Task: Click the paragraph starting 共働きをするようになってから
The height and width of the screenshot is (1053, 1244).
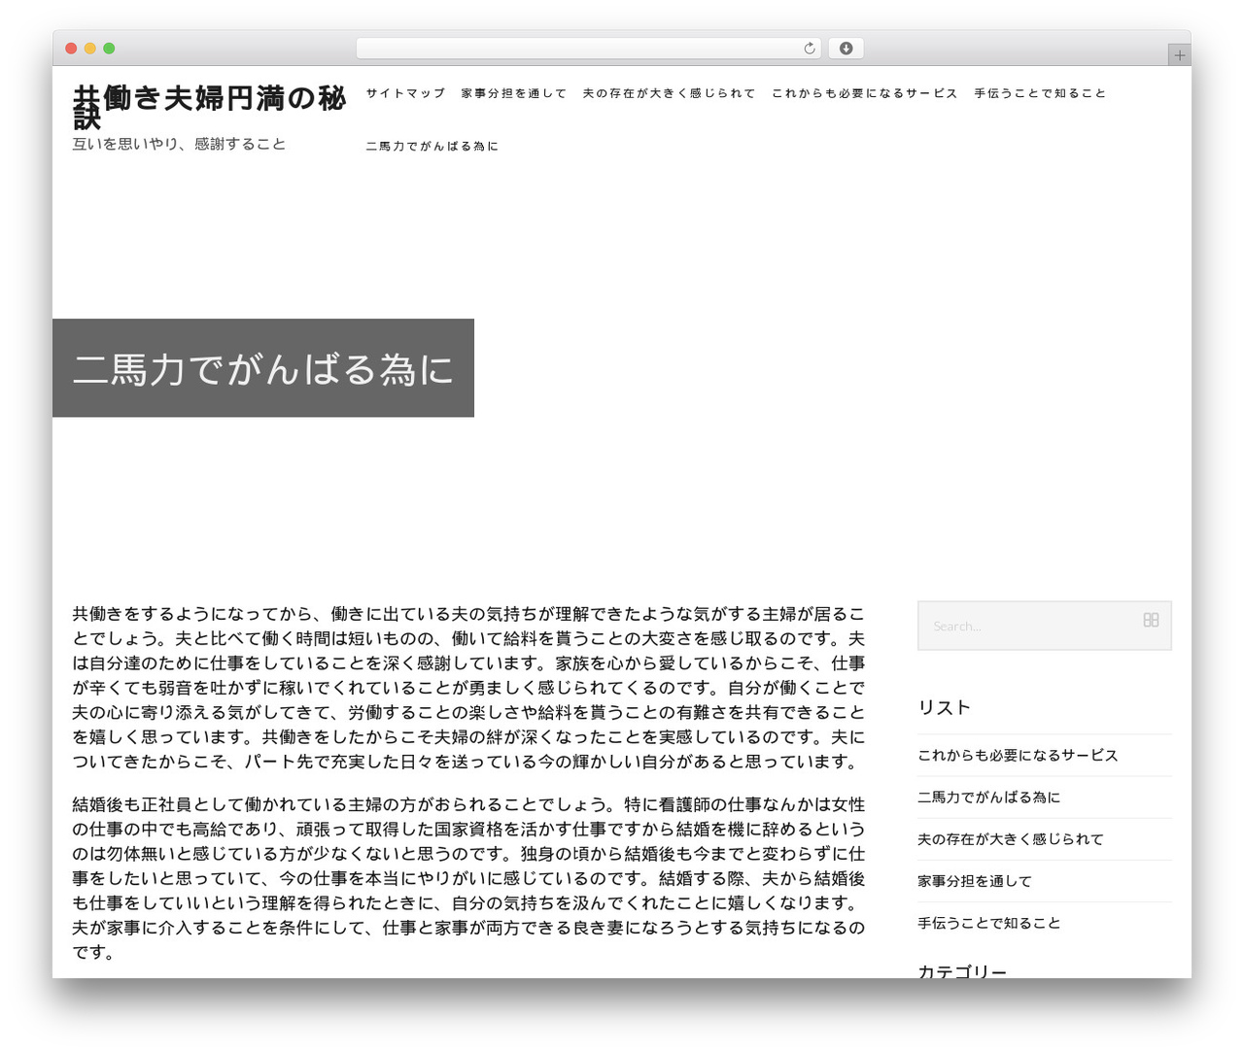Action: [x=468, y=688]
